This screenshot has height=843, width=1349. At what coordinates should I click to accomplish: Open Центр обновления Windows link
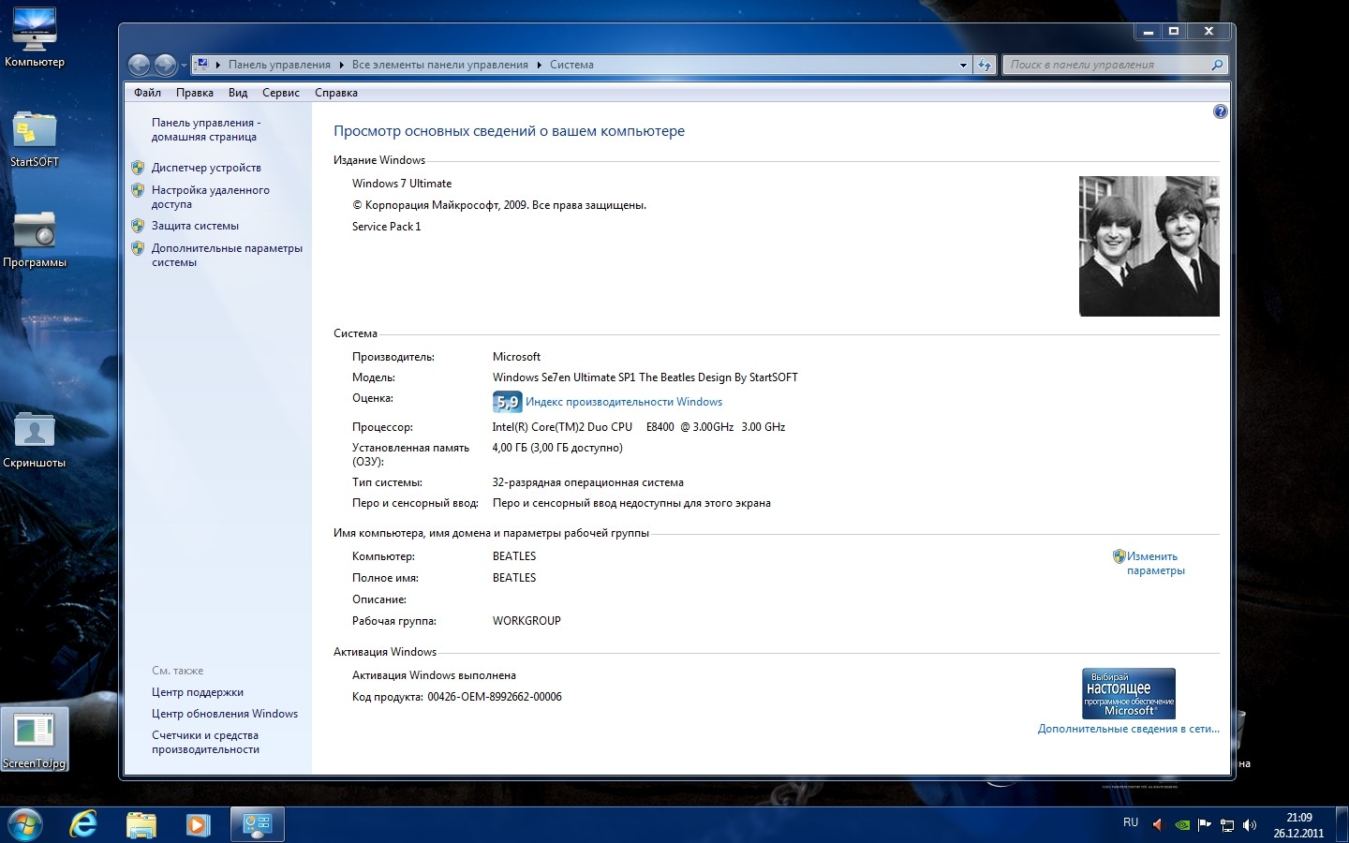225,714
